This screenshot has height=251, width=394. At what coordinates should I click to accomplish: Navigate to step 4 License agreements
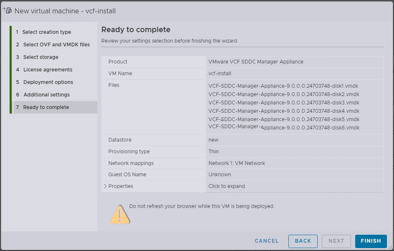[48, 70]
